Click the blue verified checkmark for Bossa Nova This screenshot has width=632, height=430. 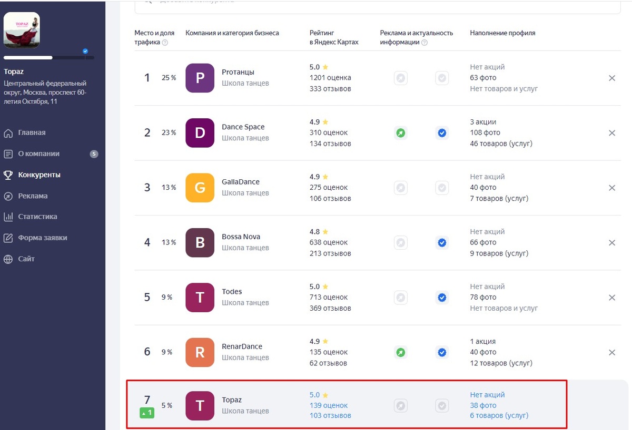pos(442,243)
